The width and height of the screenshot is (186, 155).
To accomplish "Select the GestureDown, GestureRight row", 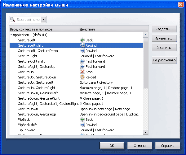I will (76, 98).
